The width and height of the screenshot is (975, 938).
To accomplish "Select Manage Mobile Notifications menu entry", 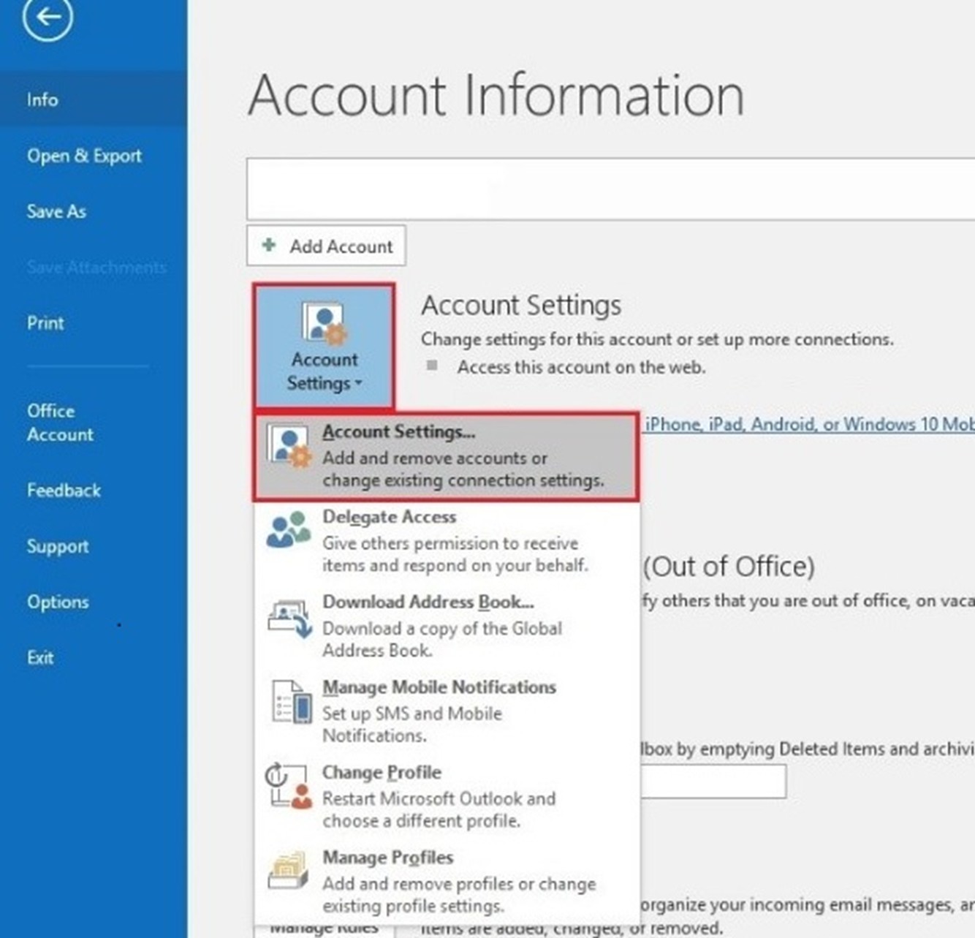I will click(x=446, y=711).
